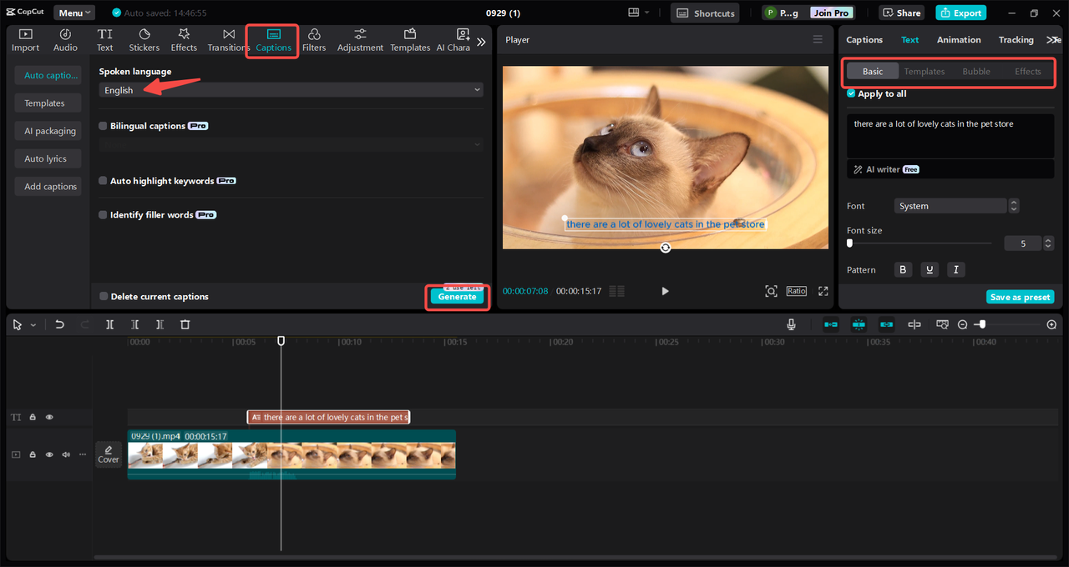Viewport: 1069px width, 567px height.
Task: Zoom in the timeline with plus icon
Action: (1051, 324)
